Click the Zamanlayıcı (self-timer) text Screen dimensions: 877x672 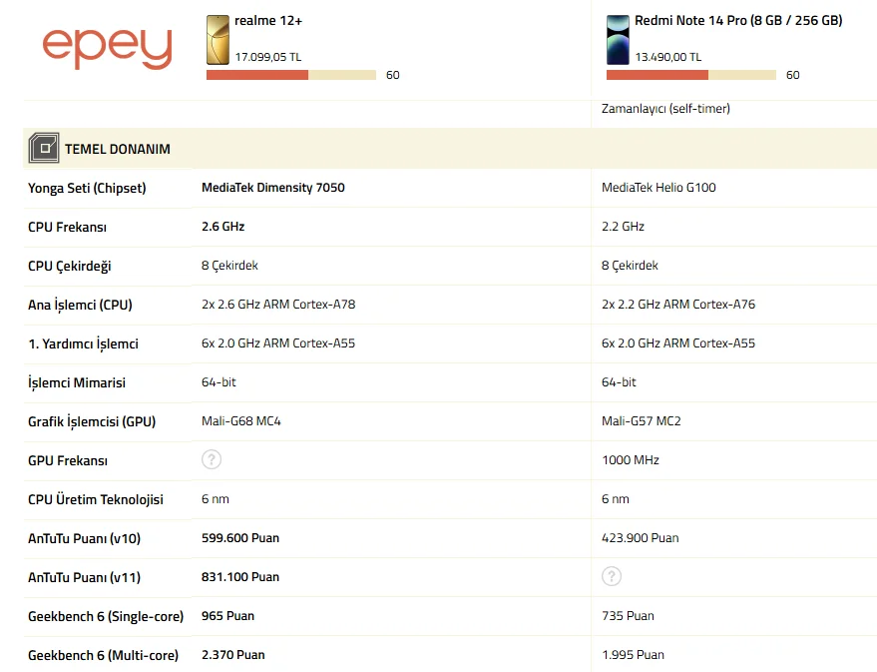(x=665, y=109)
